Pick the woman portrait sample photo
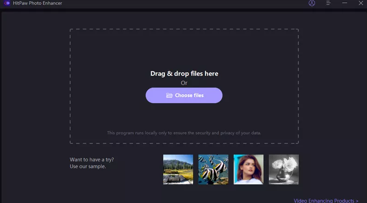Image resolution: width=367 pixels, height=203 pixels. point(249,169)
